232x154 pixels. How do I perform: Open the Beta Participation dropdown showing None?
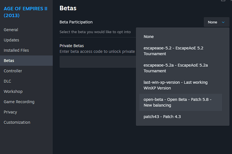coord(216,22)
